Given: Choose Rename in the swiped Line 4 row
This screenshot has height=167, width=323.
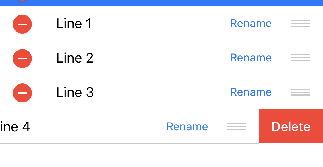Looking at the screenshot, I should click(x=187, y=127).
